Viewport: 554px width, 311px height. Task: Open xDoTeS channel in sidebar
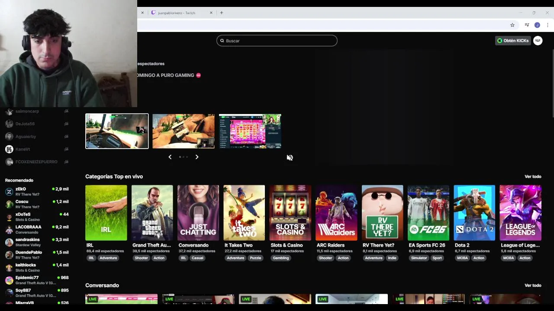click(37, 217)
